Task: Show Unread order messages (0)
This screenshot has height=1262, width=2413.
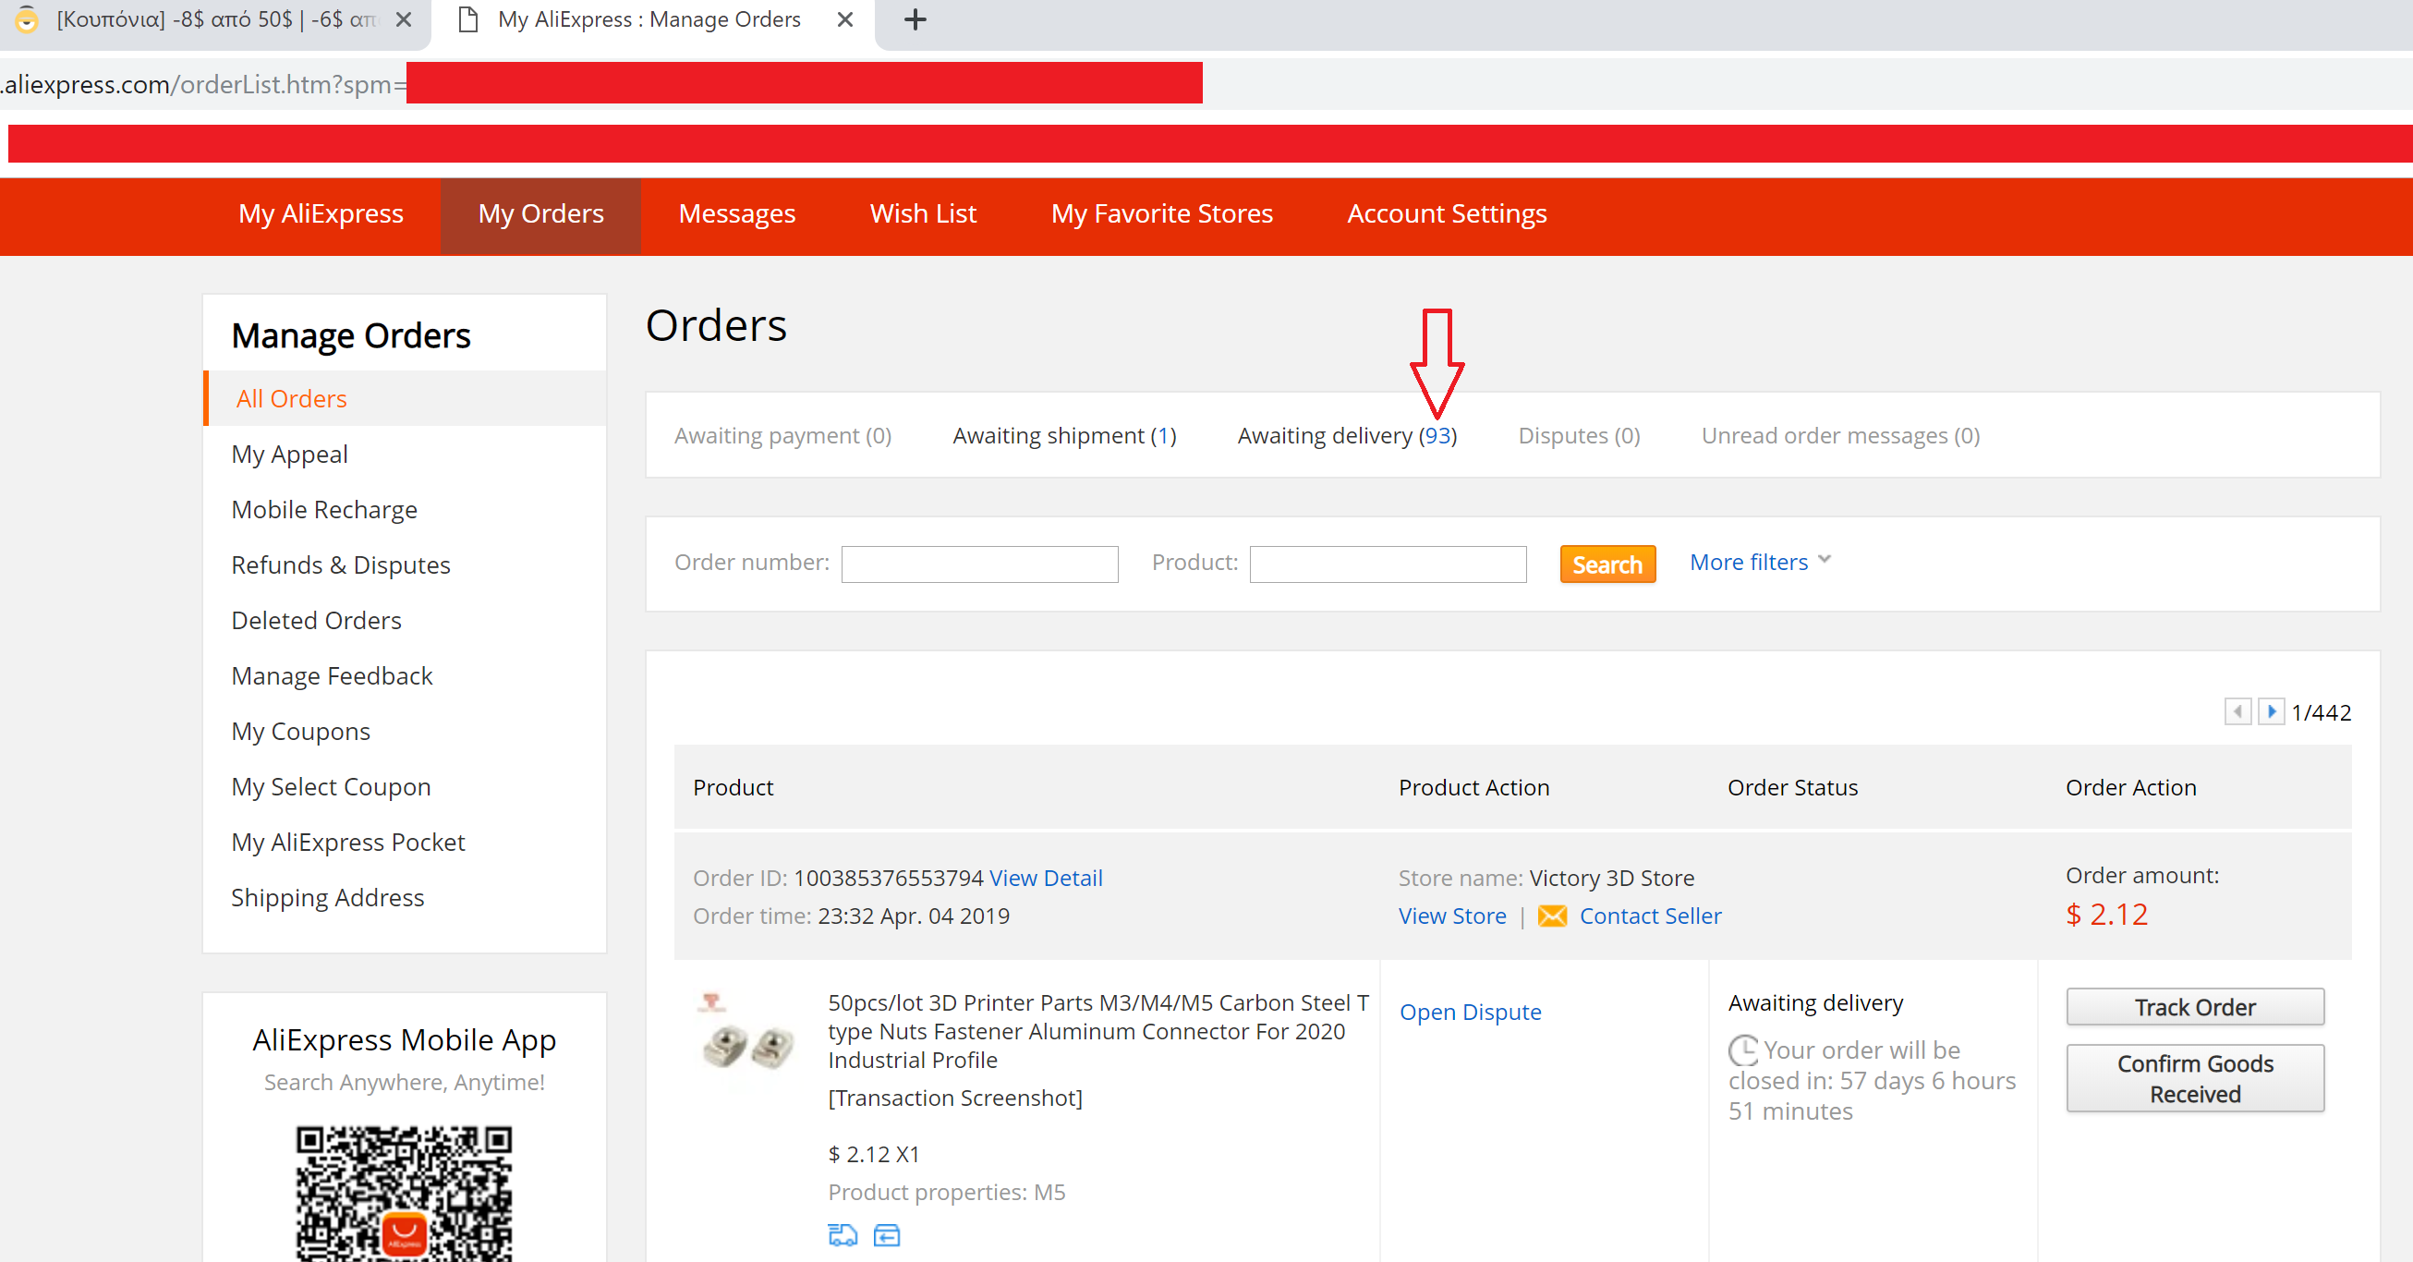Action: (1840, 436)
